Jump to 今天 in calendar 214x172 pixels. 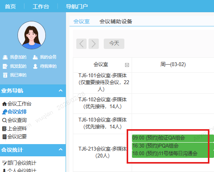tap(114, 44)
